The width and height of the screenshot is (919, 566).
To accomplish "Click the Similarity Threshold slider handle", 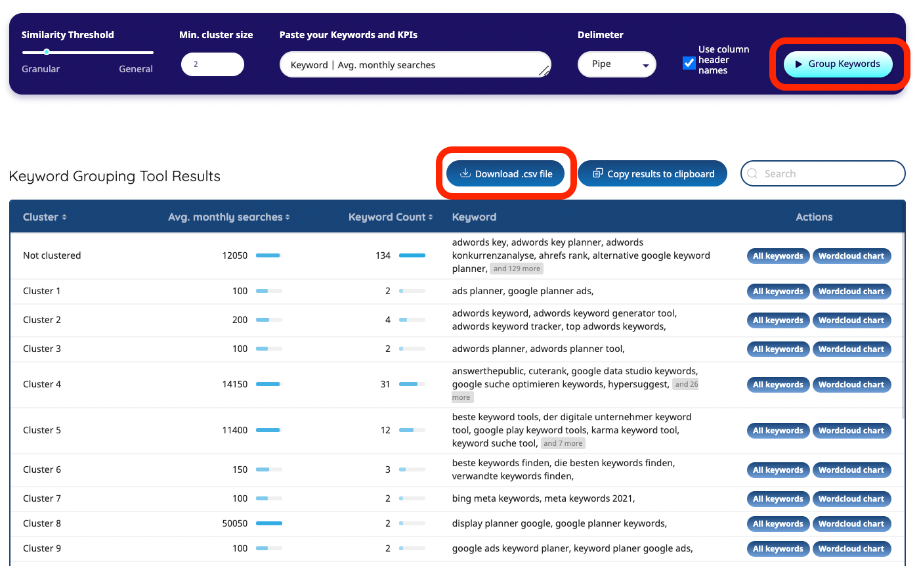I will [x=47, y=52].
